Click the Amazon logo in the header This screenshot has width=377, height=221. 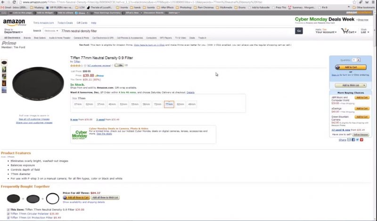[x=14, y=23]
